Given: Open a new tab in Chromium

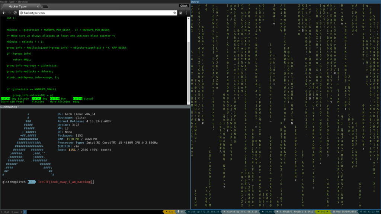Looking at the screenshot, I should (45, 7).
